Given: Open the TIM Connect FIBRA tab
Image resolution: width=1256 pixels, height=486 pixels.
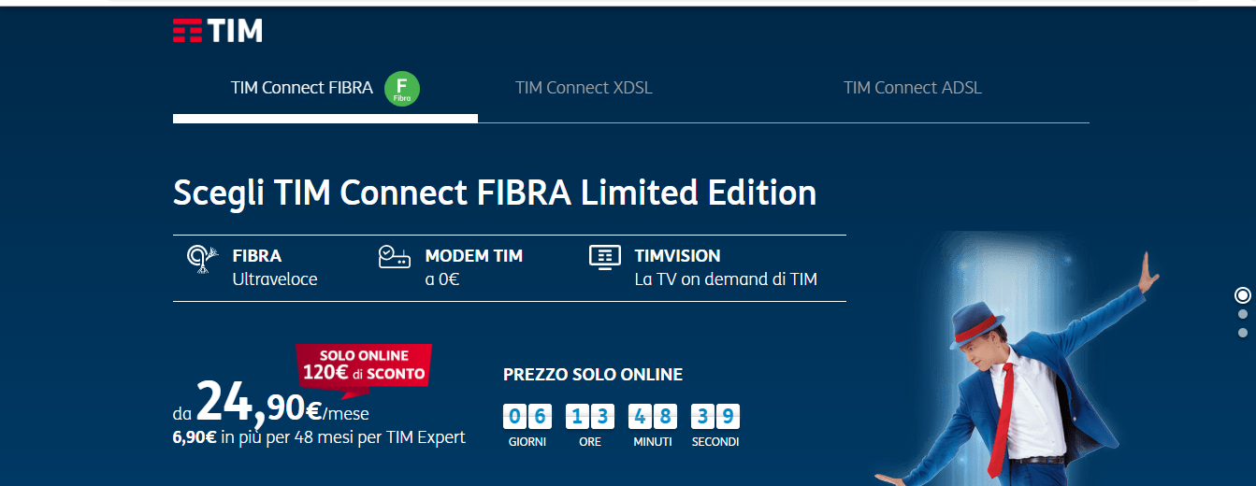Looking at the screenshot, I should (301, 88).
